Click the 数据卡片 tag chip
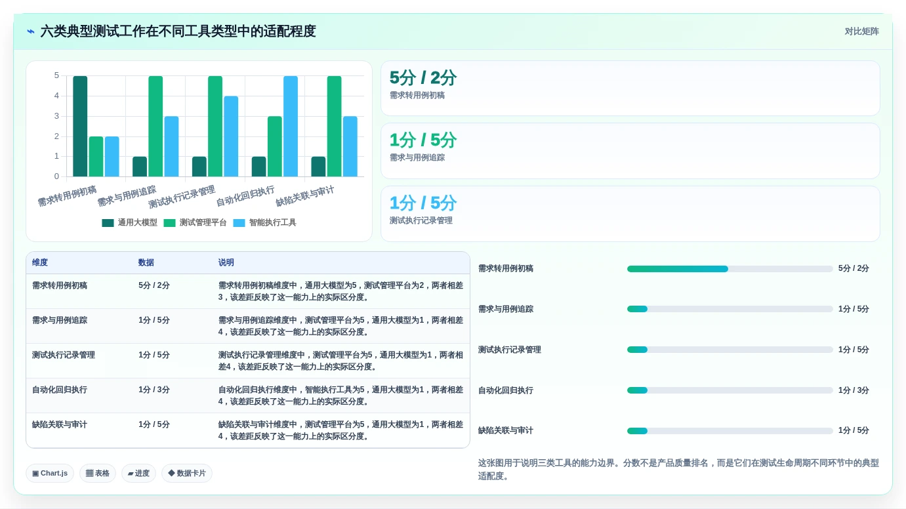 coord(187,473)
